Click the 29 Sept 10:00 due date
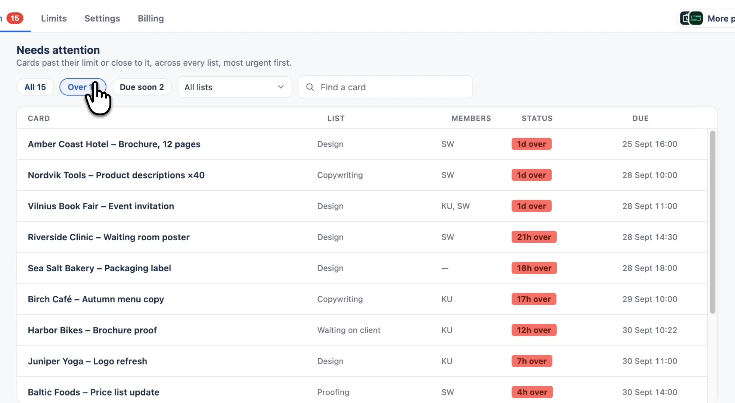This screenshot has width=735, height=403. (649, 299)
